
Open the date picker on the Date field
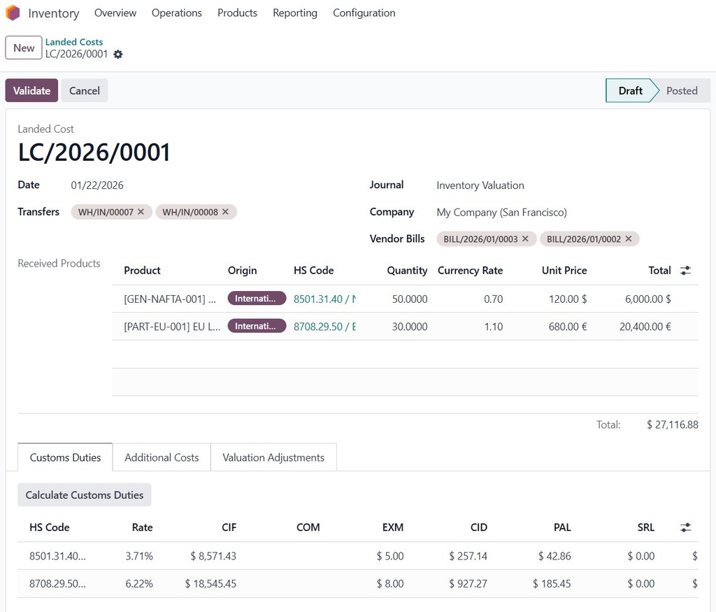click(96, 185)
